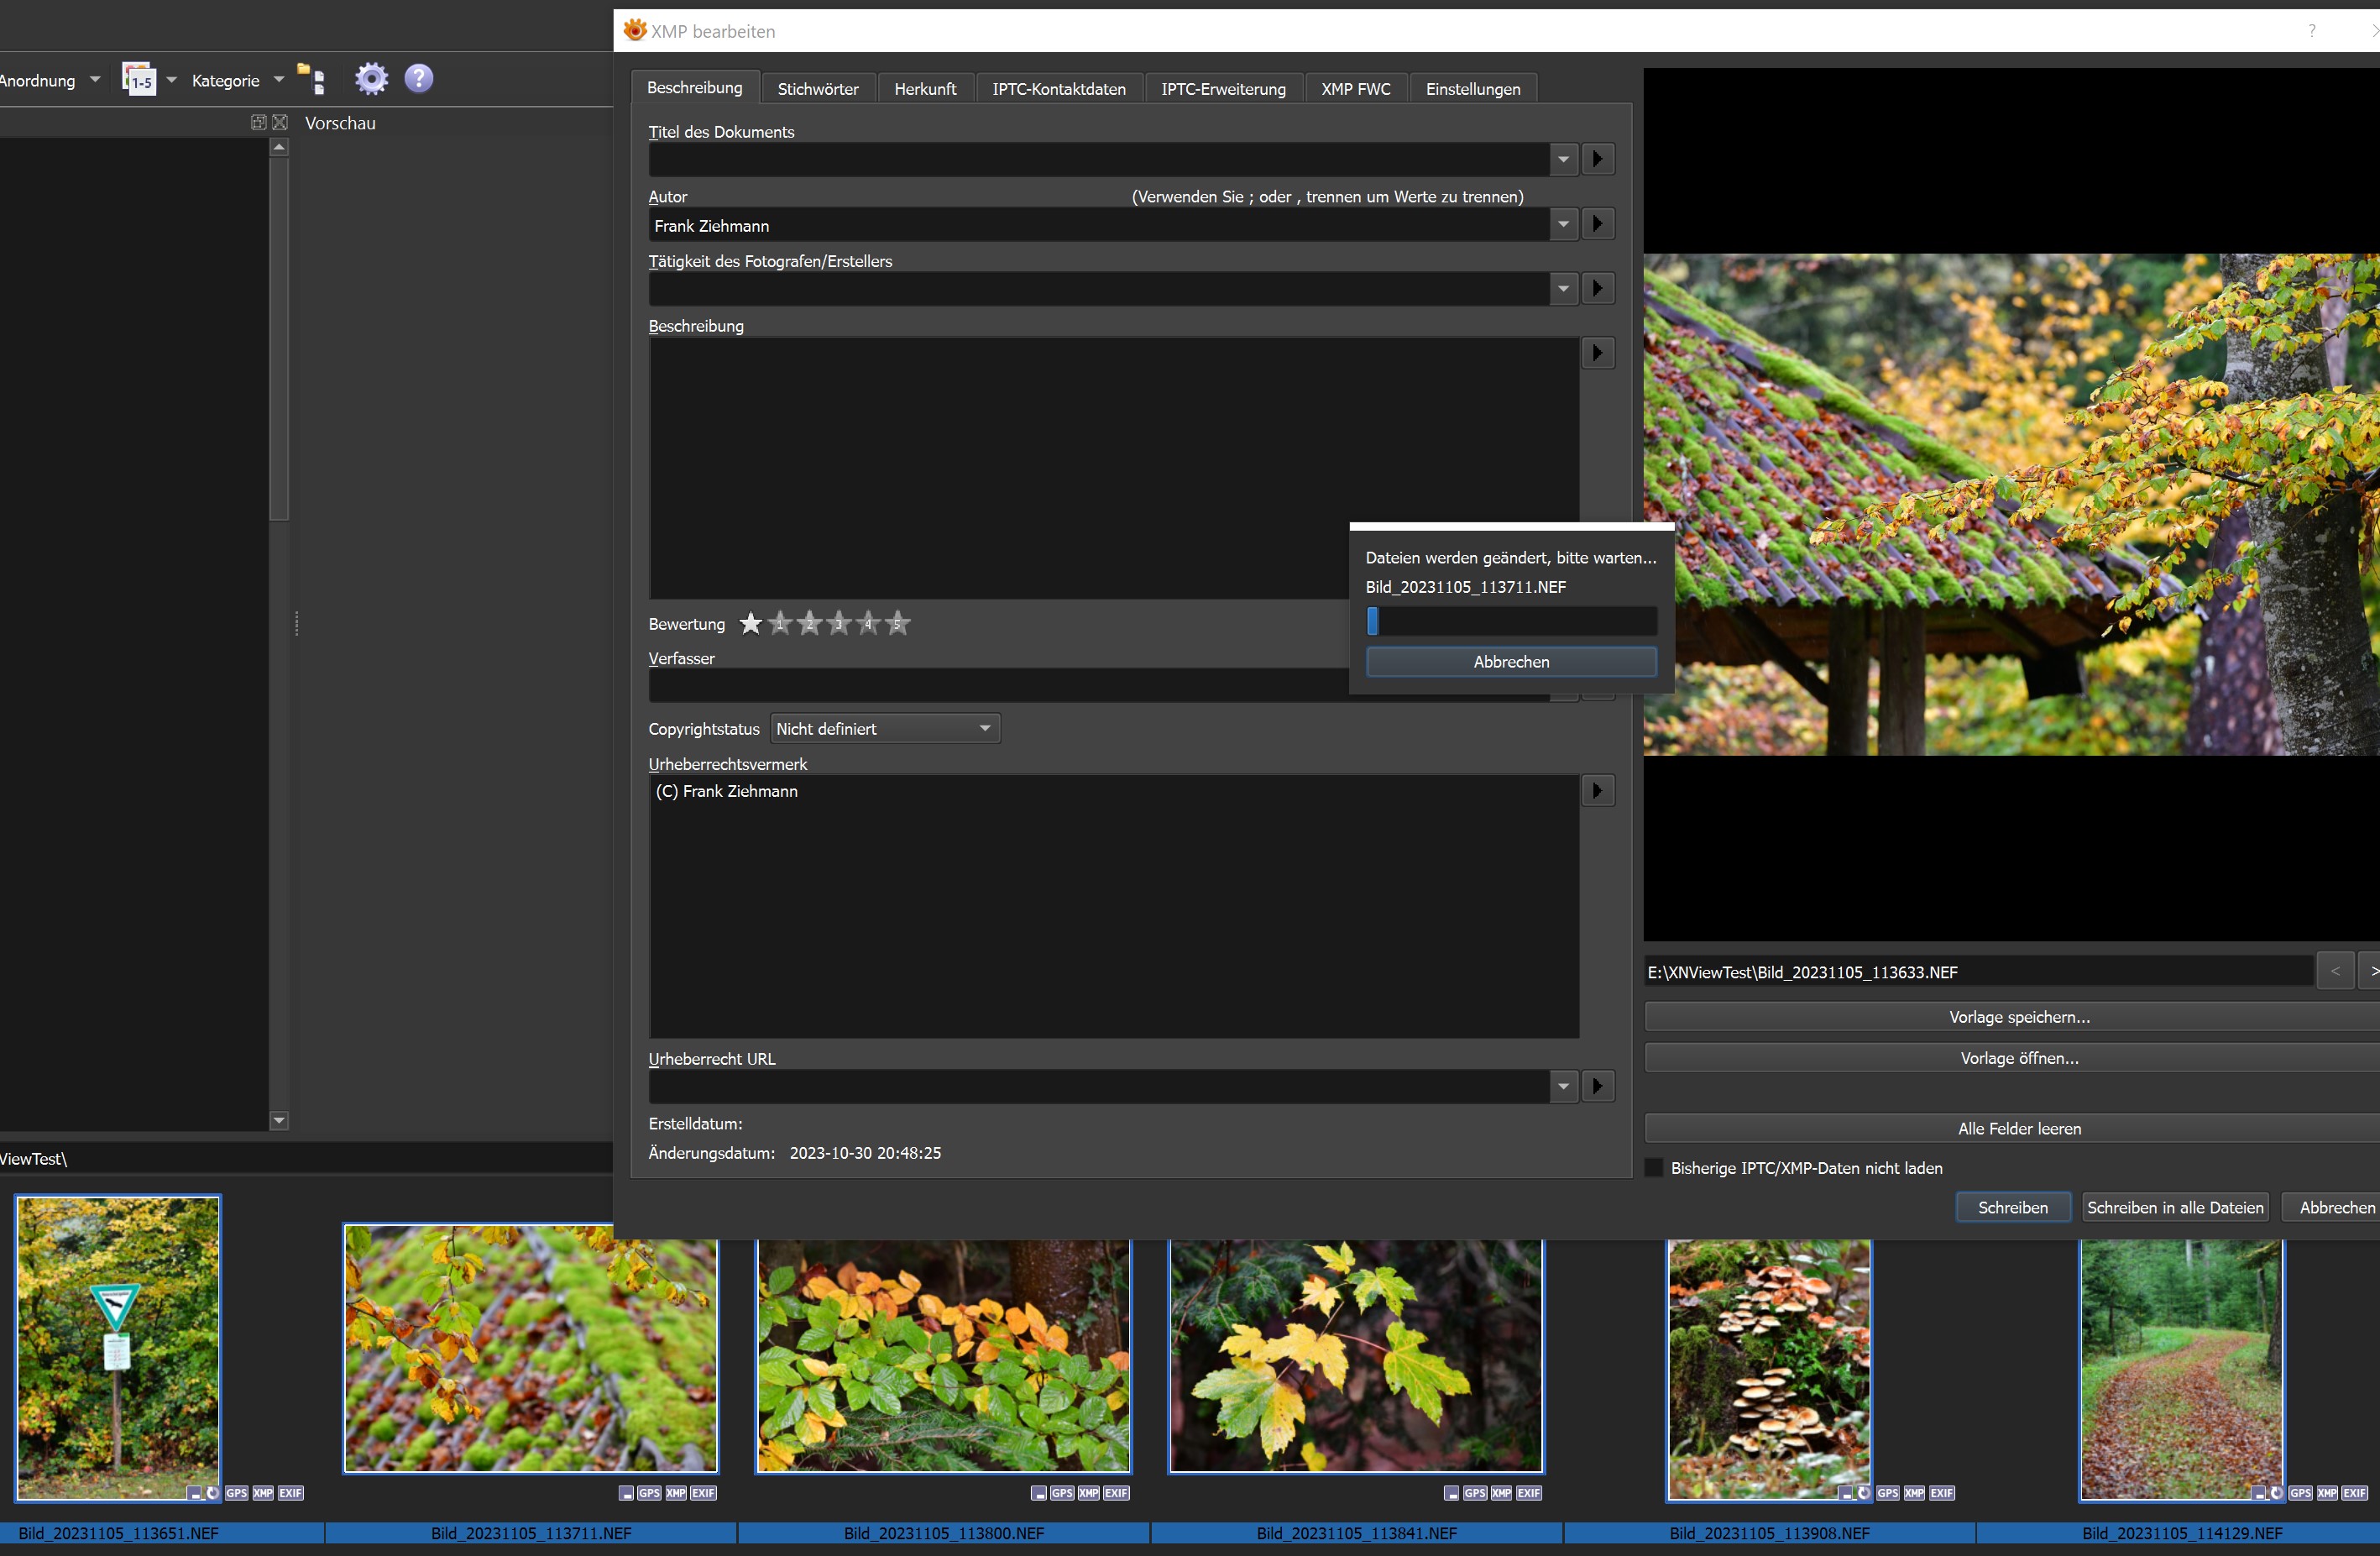Enable Bisherige IPTC/XMP-Daten nicht laden checkbox
The image size is (2380, 1556).
point(1655,1168)
